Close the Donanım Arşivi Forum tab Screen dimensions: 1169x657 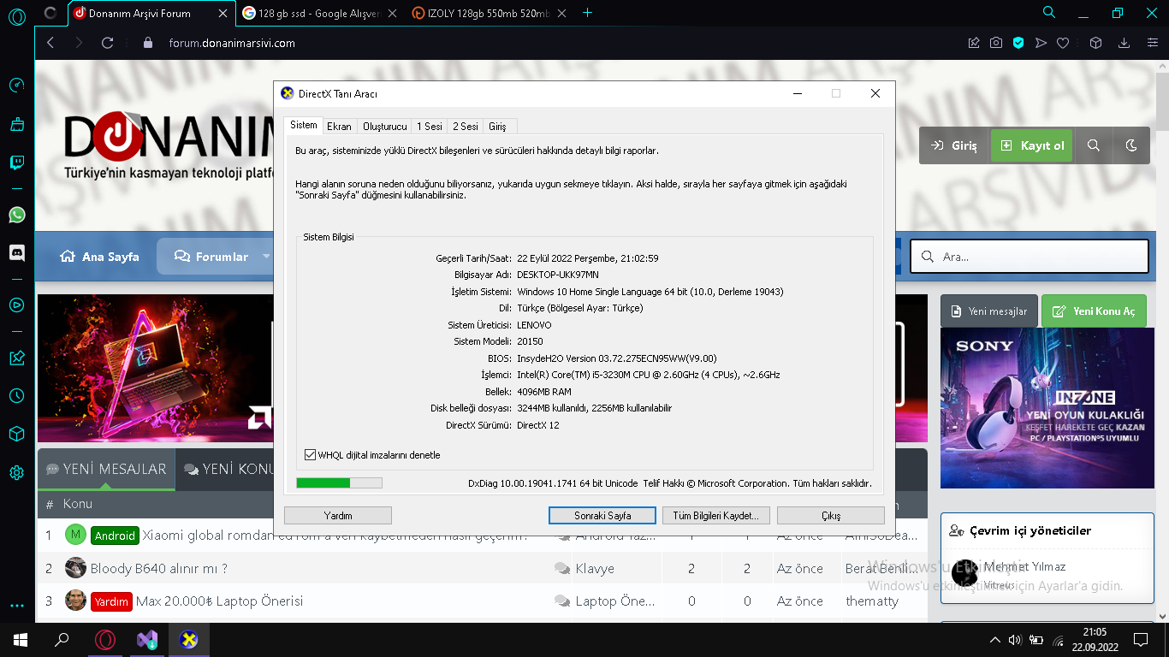point(223,13)
